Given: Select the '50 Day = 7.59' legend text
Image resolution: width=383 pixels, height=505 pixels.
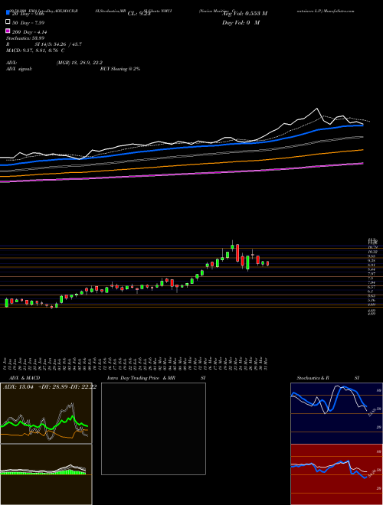Looking at the screenshot, I should point(28,23).
